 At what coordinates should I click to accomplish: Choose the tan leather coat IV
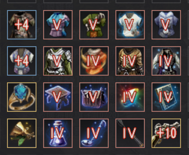pos(130,61)
